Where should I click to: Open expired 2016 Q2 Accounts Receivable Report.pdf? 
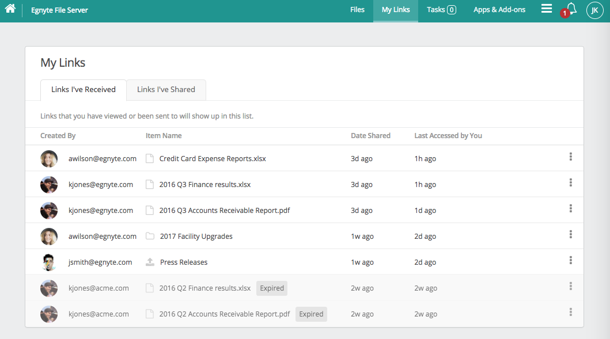(225, 314)
